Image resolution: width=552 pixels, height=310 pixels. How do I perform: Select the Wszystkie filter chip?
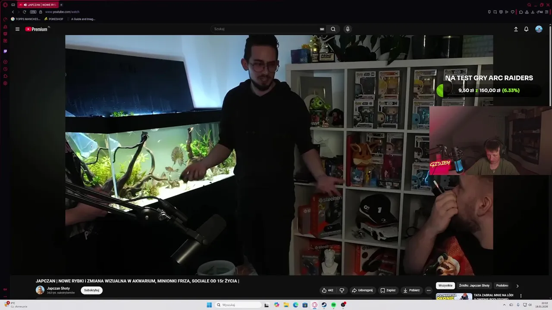445,285
